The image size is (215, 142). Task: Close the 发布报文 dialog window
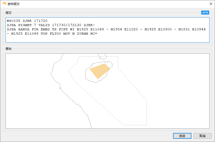(211, 4)
